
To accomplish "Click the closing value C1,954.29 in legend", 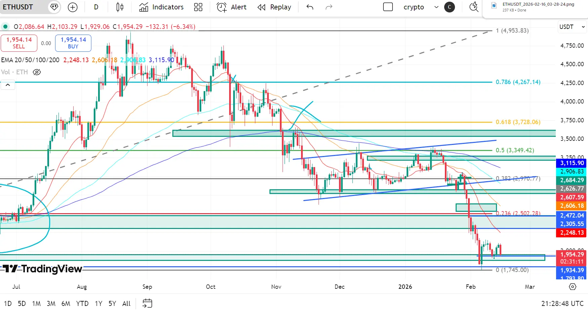I will [x=128, y=27].
